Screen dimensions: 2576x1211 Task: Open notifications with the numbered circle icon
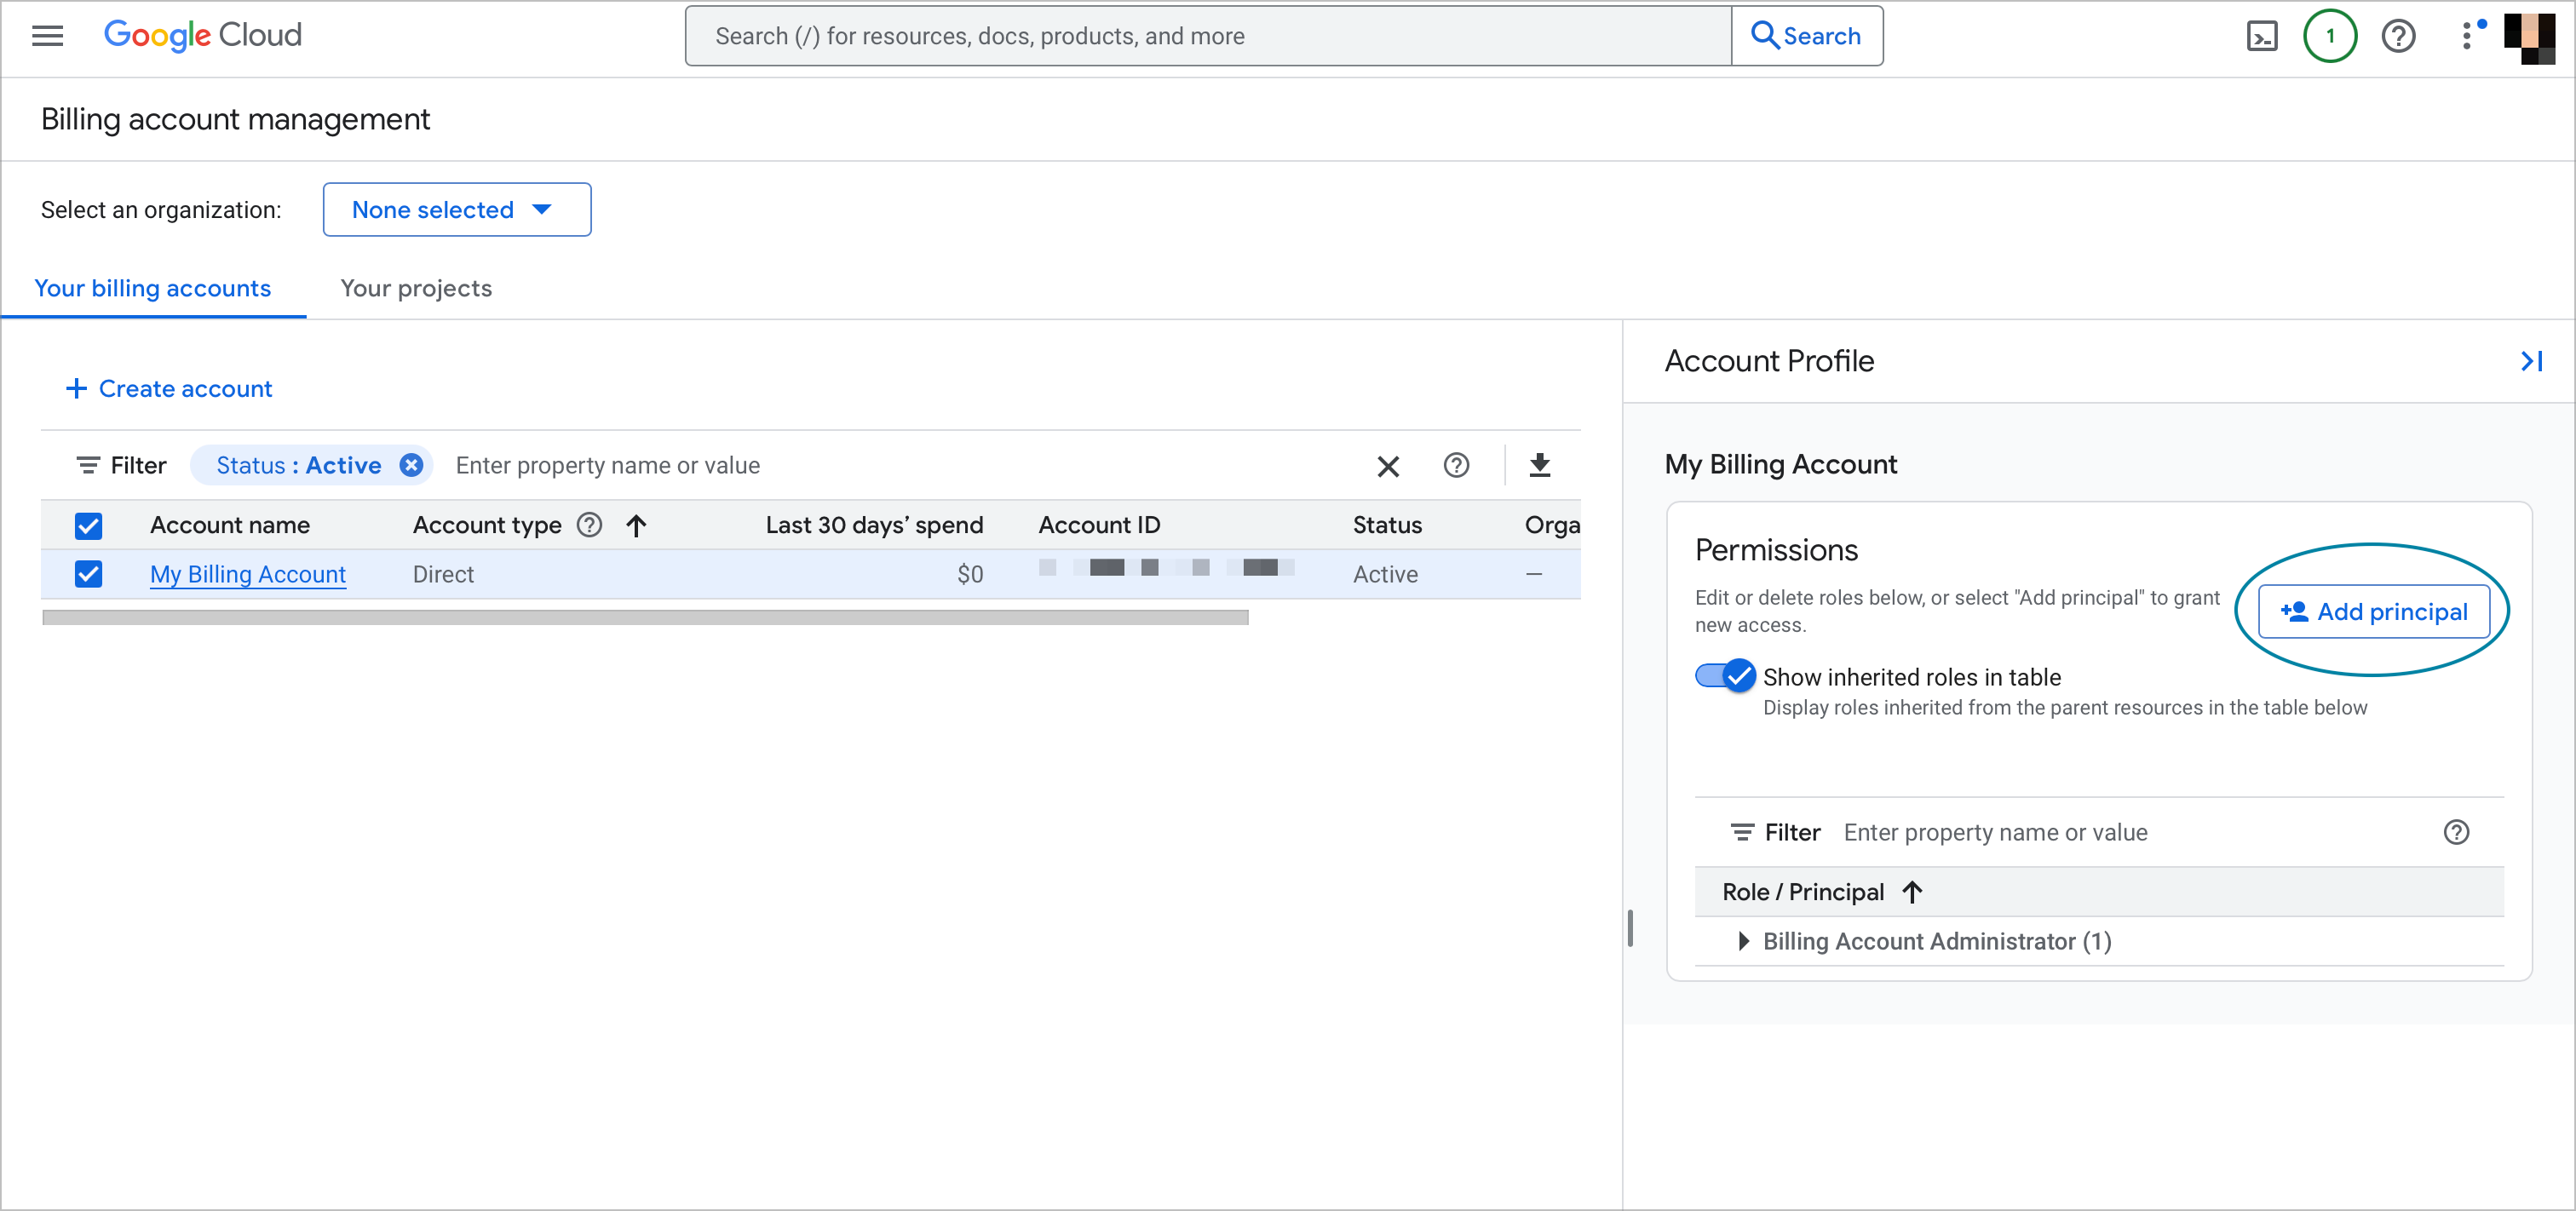tap(2330, 36)
